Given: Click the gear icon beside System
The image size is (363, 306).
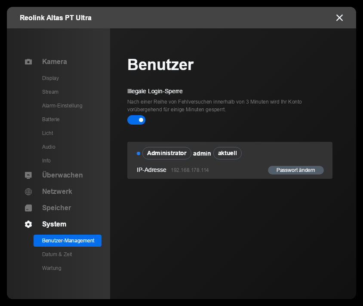Looking at the screenshot, I should 28,224.
